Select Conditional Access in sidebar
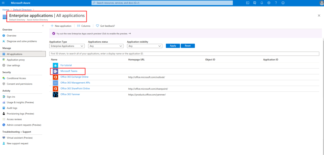Screen dimensions: 324x155 16,78
